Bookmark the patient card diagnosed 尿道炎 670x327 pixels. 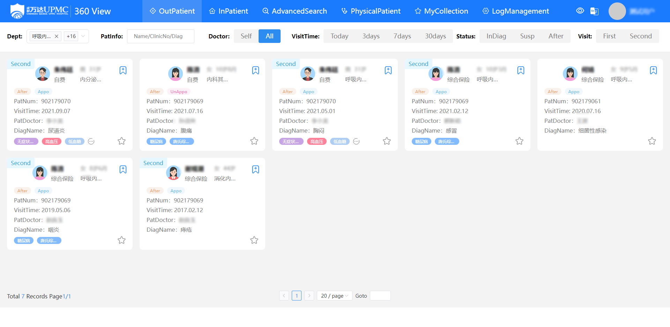click(123, 70)
